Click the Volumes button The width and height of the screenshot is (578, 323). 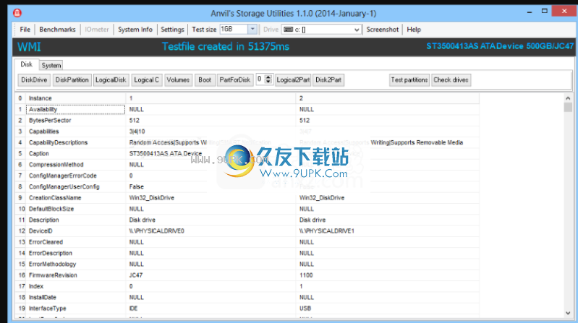coord(178,80)
